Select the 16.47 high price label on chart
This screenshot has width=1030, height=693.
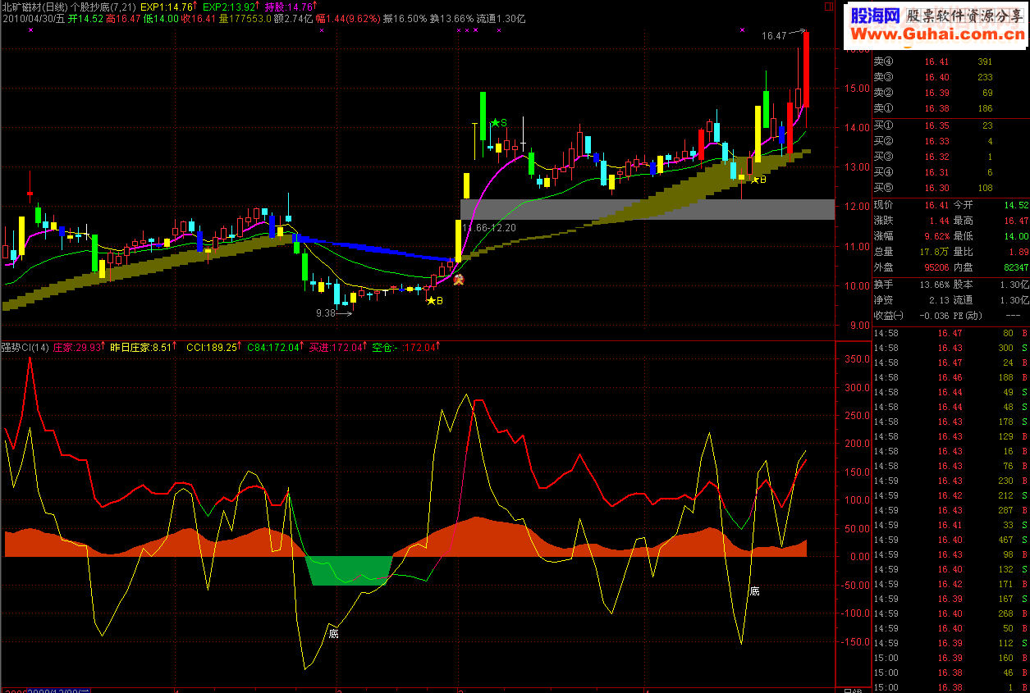coord(774,36)
